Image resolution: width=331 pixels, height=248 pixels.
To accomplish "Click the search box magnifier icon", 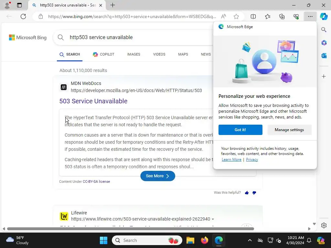I will coord(60,37).
